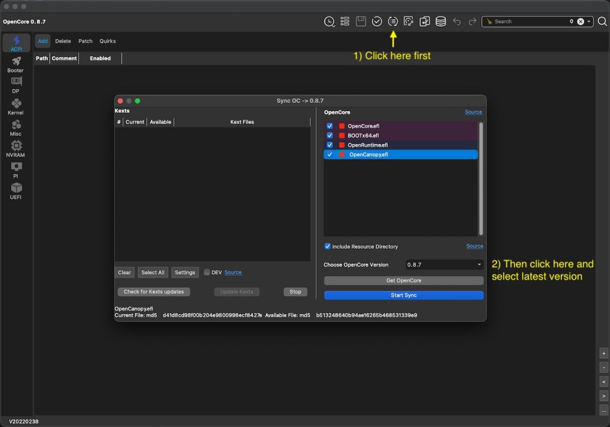Enable the DEV checkbox
This screenshot has height=427, width=610.
pyautogui.click(x=207, y=272)
